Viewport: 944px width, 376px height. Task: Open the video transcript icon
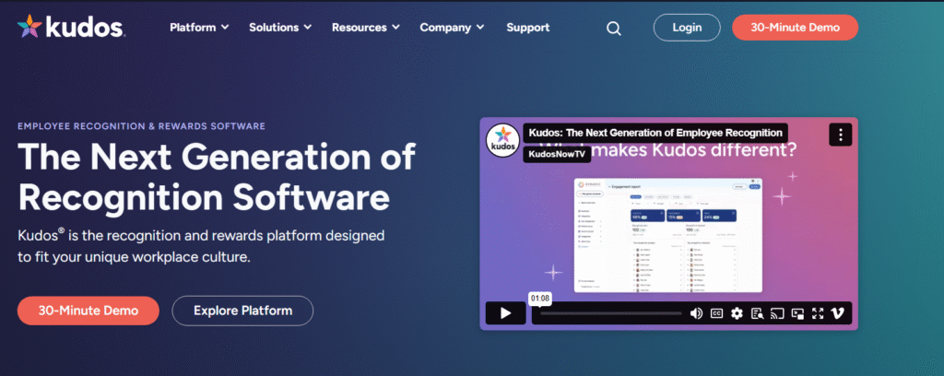(x=758, y=312)
